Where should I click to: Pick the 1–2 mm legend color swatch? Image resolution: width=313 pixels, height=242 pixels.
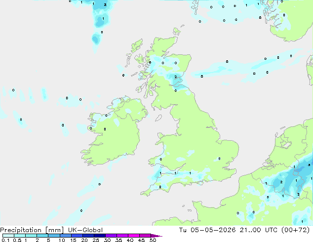click(31, 236)
